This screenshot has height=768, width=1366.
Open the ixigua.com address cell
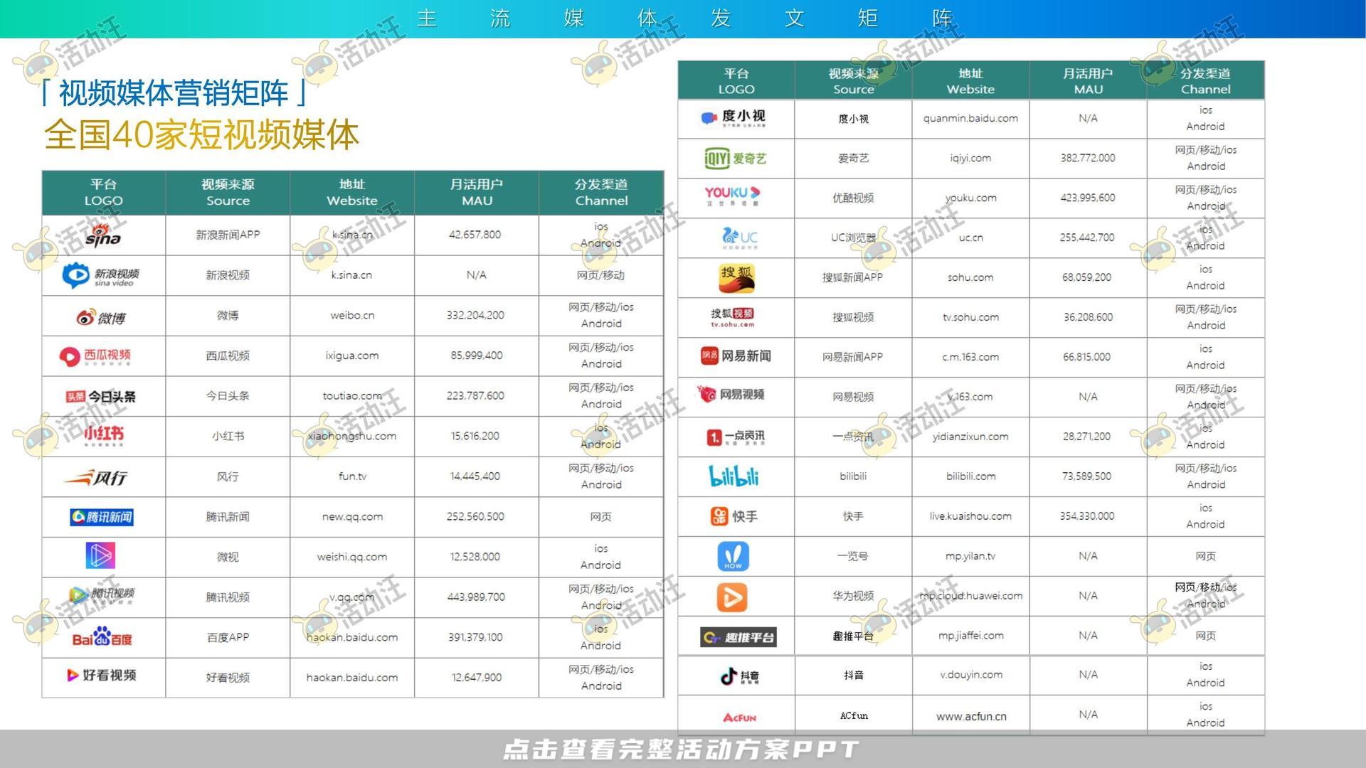352,356
